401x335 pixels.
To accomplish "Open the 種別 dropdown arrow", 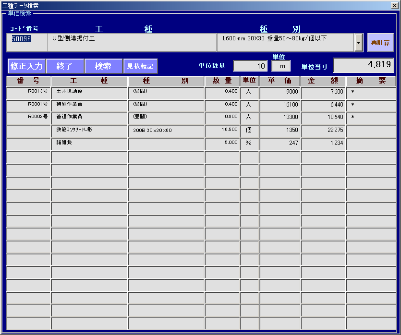I will point(359,43).
